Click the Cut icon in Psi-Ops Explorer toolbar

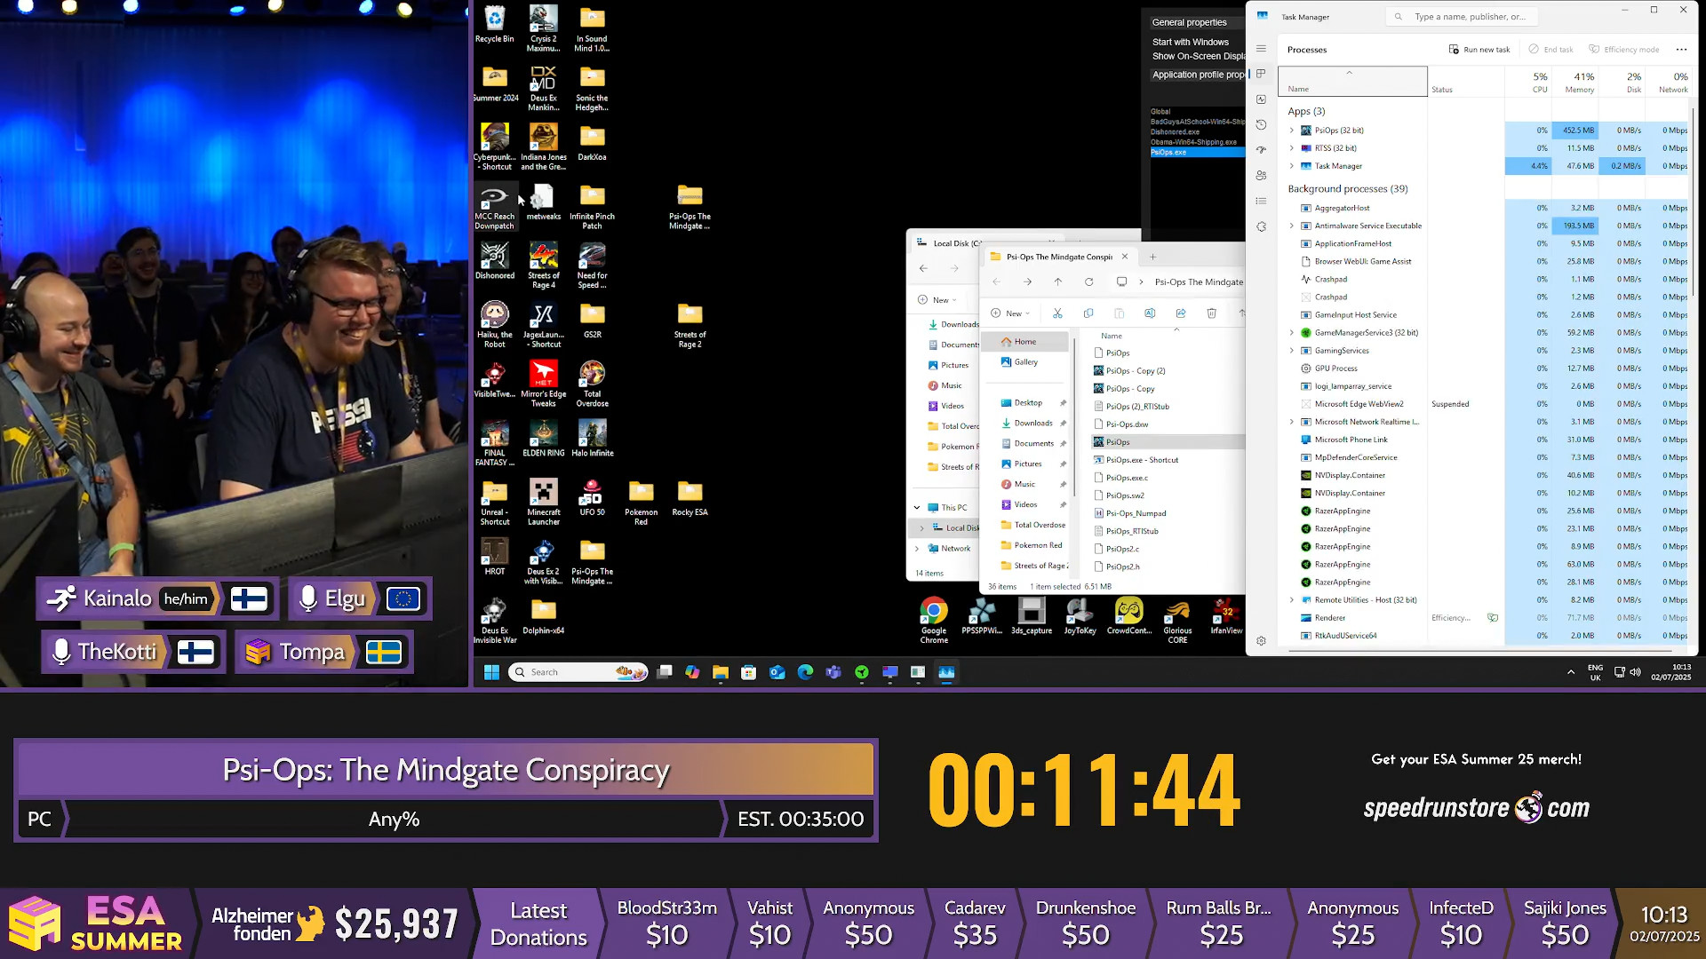pos(1057,313)
